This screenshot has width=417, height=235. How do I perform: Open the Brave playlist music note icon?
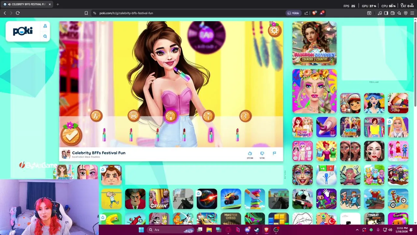tap(380, 13)
